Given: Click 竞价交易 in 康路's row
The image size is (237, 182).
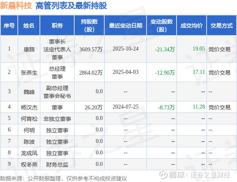Looking at the screenshot, I should (220, 49).
